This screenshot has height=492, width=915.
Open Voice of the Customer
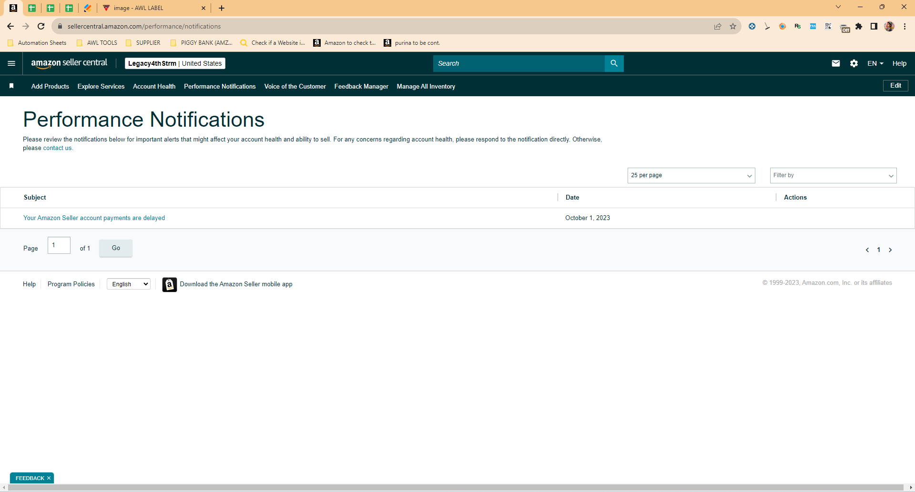click(295, 86)
